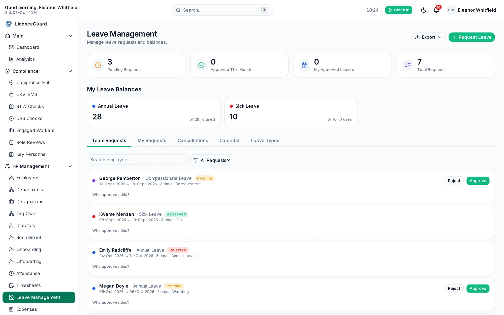Approve George Pemberton's compassionate leave
The height and width of the screenshot is (315, 504).
(x=478, y=181)
